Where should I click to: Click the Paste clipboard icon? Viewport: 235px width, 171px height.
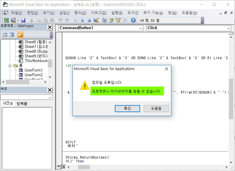tap(45, 20)
